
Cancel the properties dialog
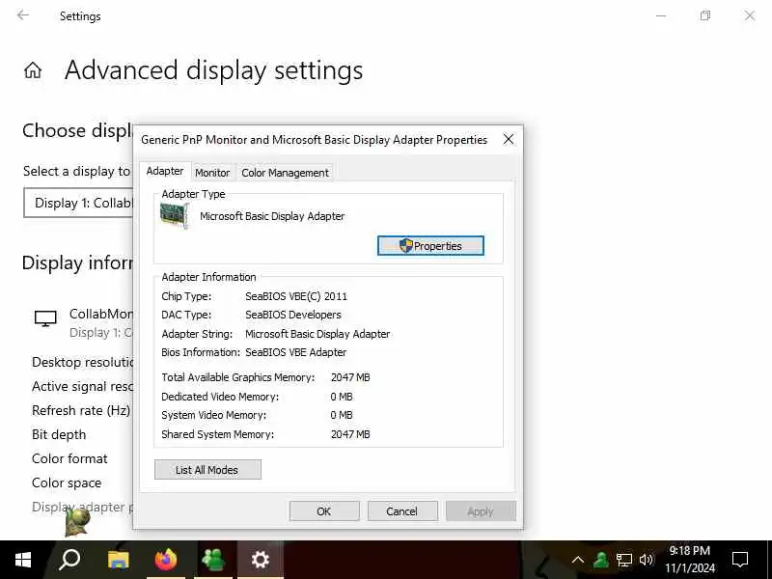click(402, 511)
